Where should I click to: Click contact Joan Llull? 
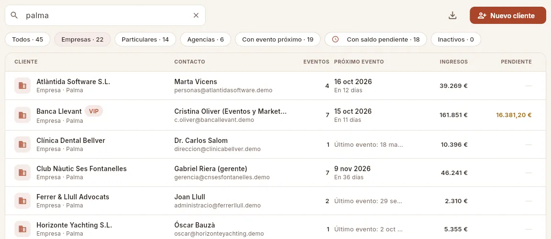click(190, 197)
